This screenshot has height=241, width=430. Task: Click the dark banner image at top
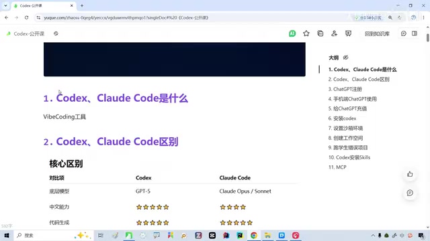[x=175, y=60]
